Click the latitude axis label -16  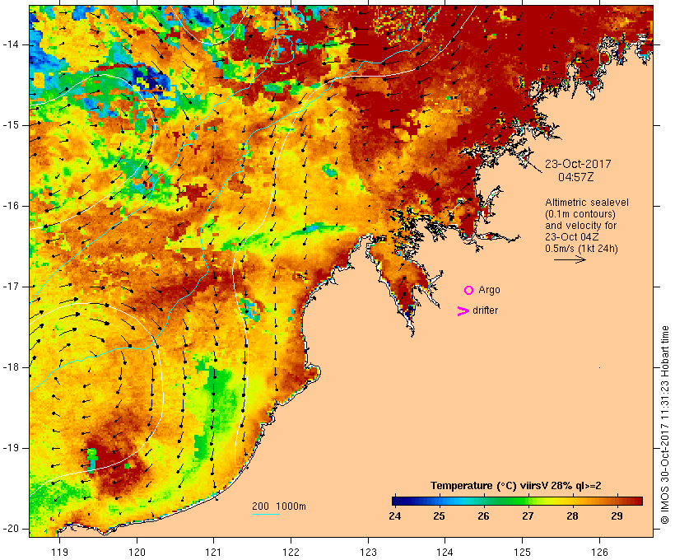[x=11, y=206]
